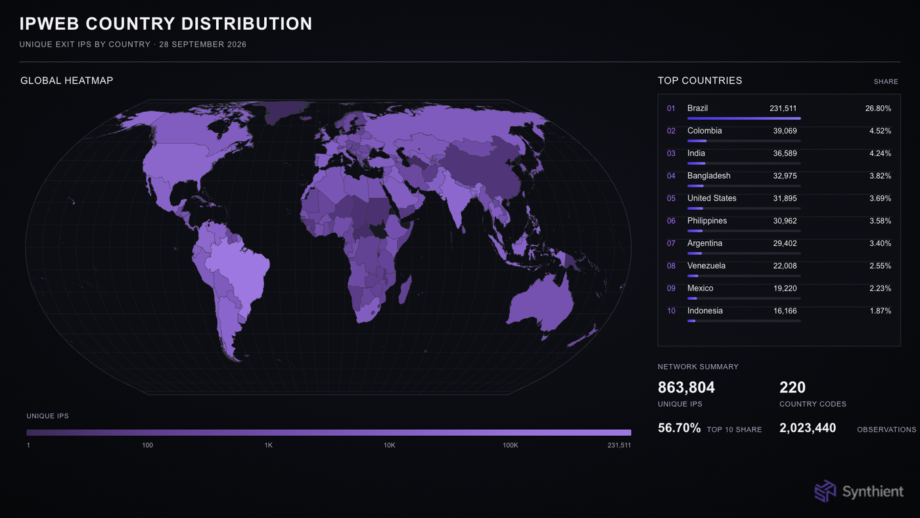Click the rank 10 number
920x518 pixels.
coord(671,311)
